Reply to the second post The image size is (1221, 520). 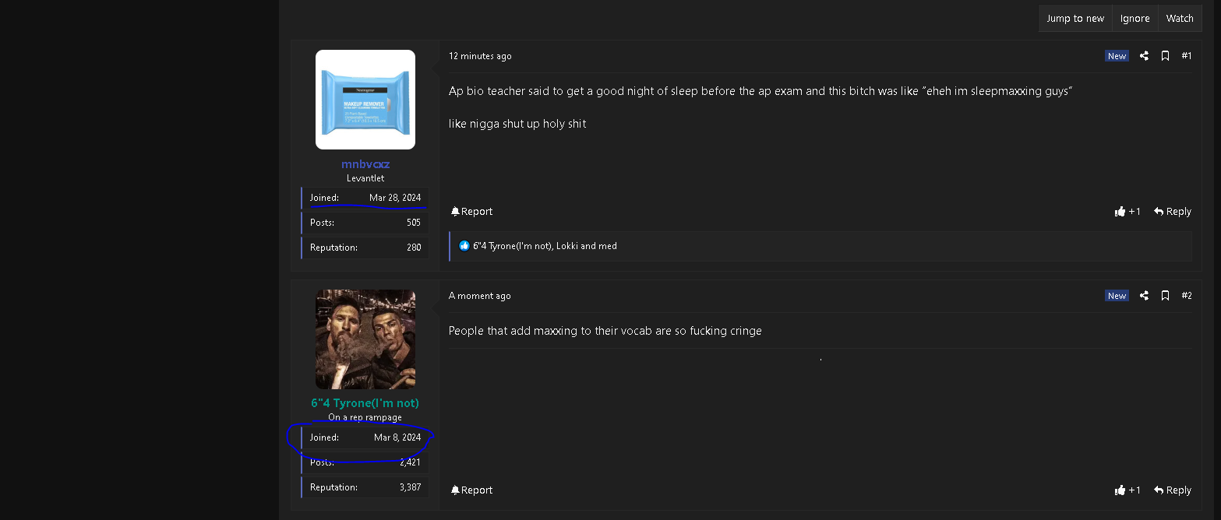(1173, 490)
